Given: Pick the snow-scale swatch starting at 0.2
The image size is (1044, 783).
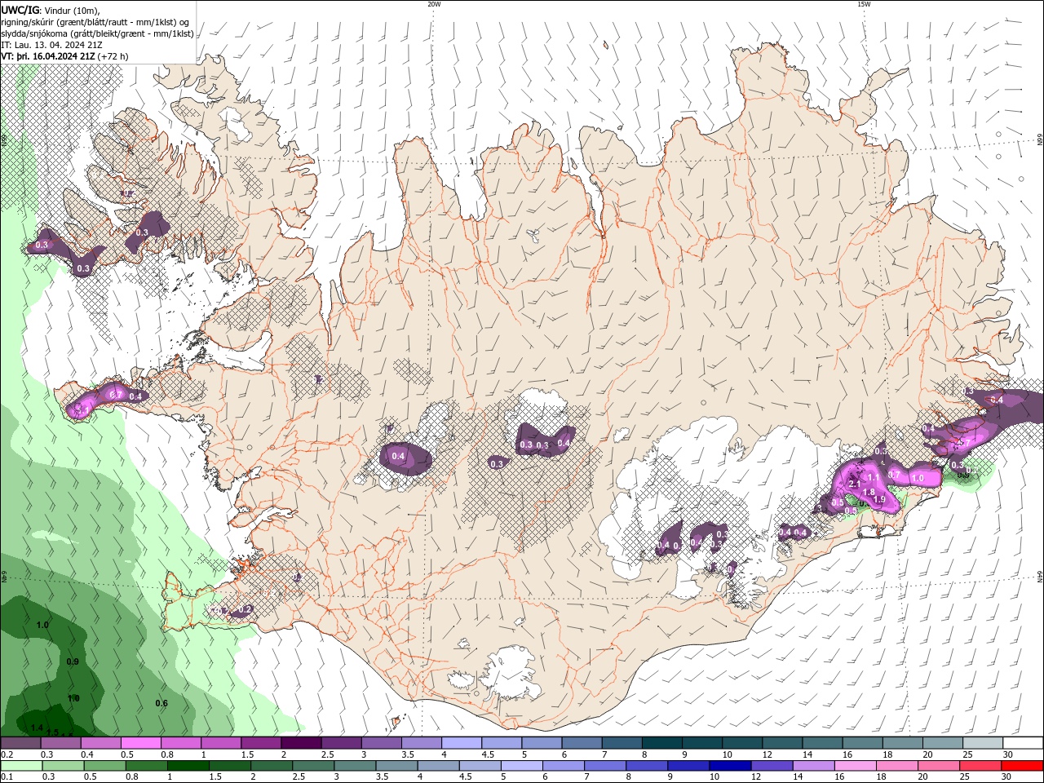Looking at the screenshot, I should (x=20, y=743).
